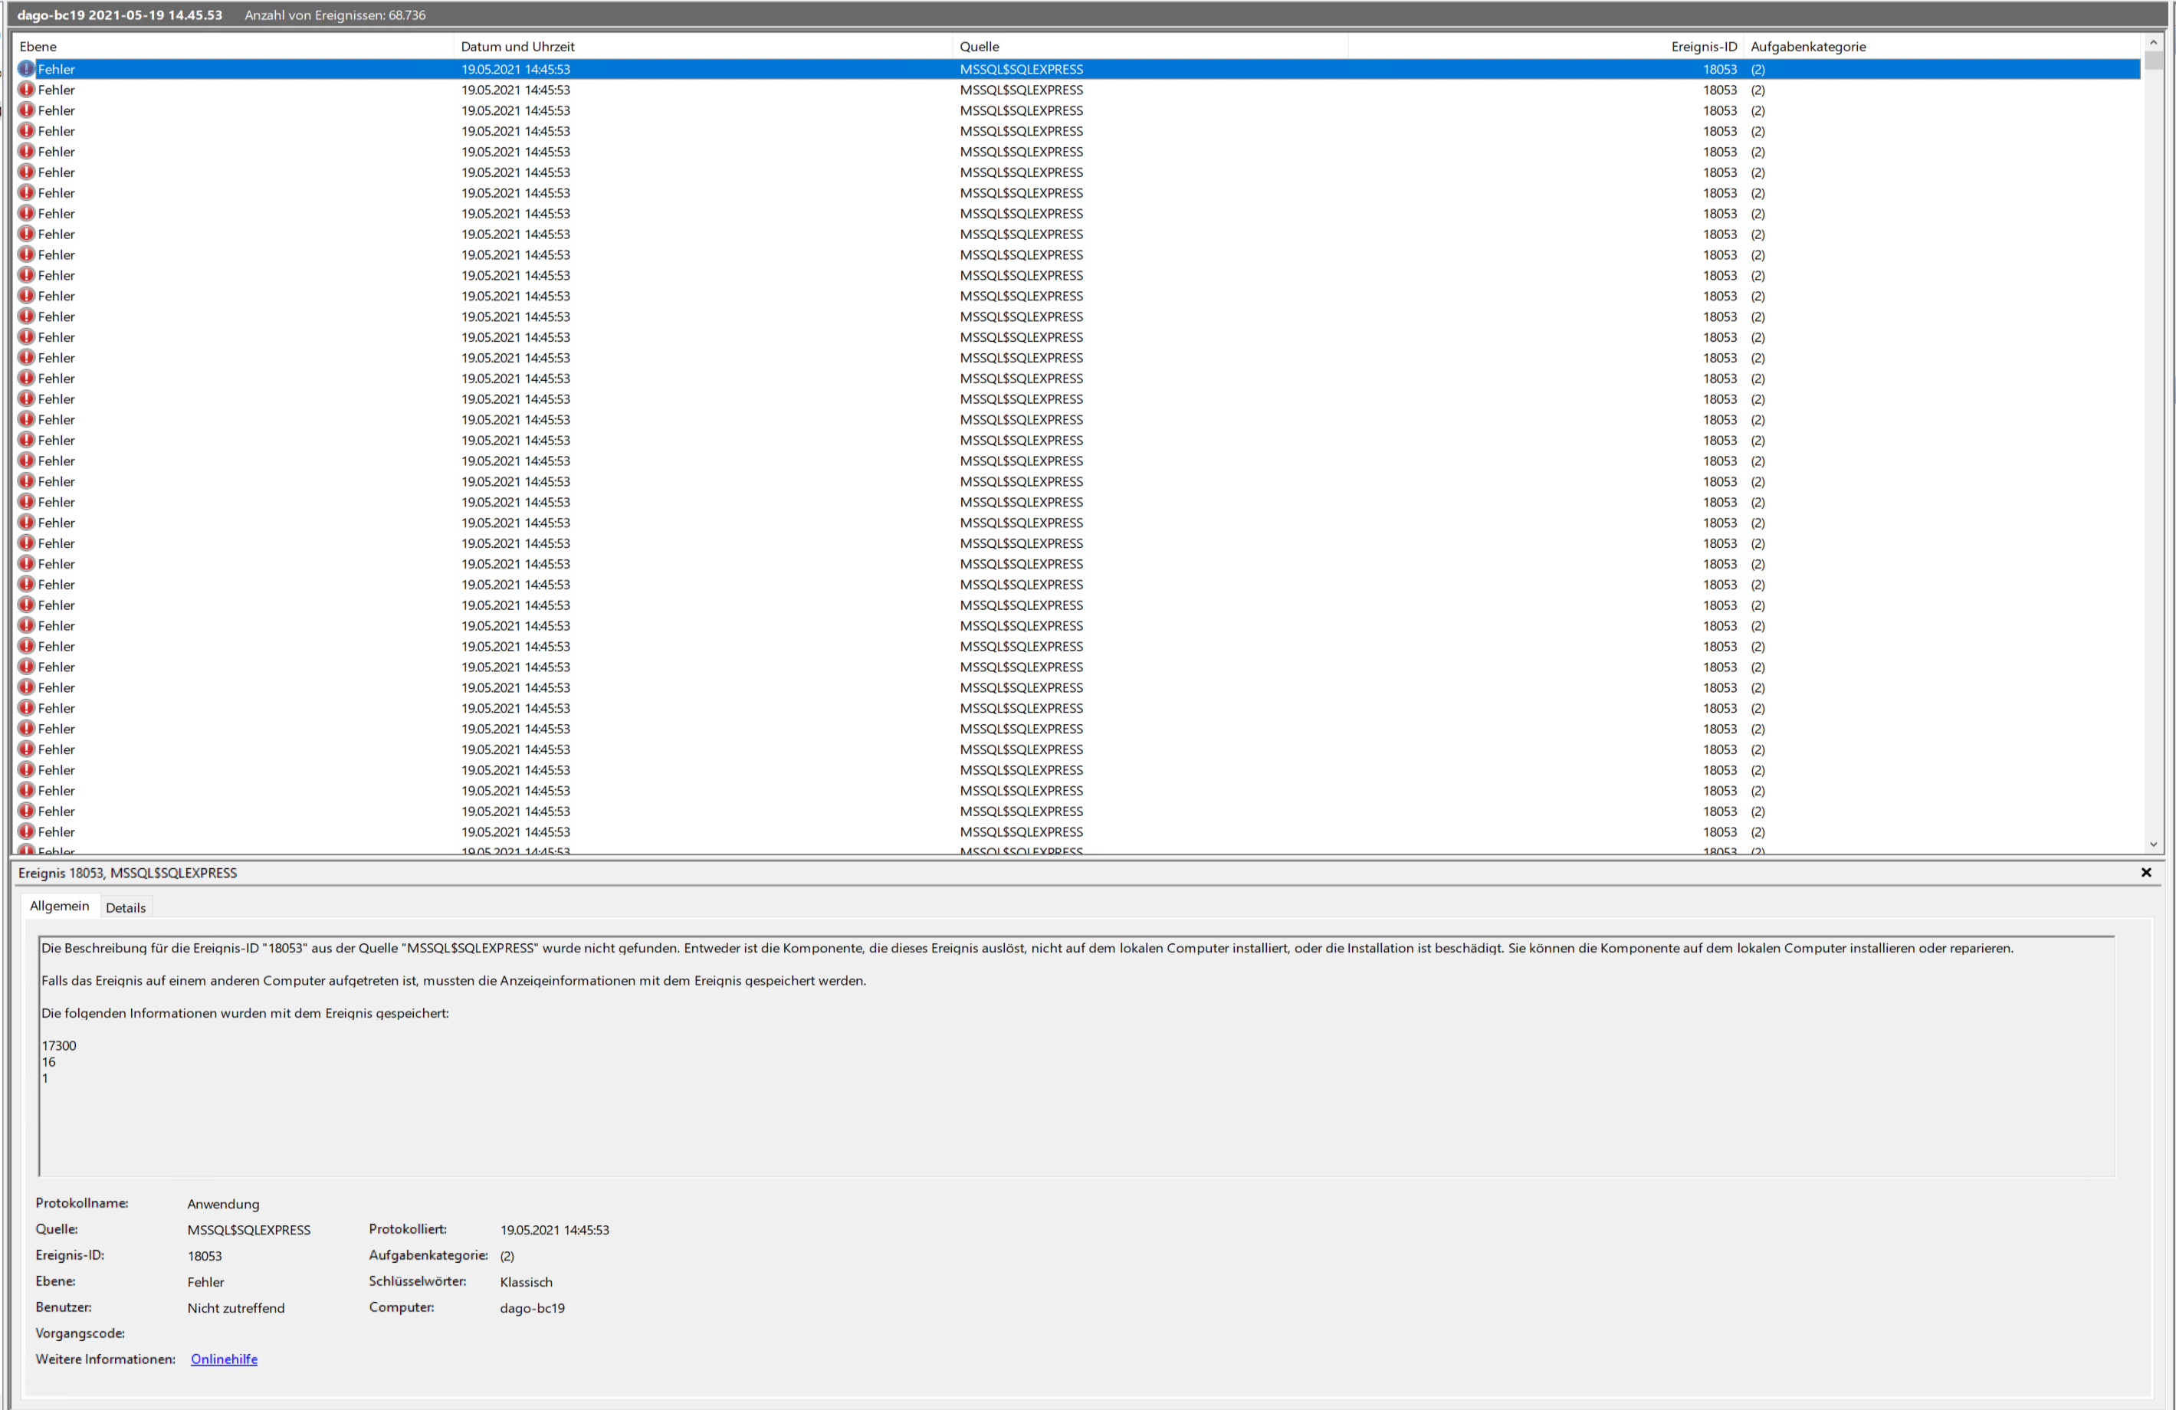Image resolution: width=2176 pixels, height=1410 pixels.
Task: Click the Aufgabenkategorie value (2) in details
Action: click(x=507, y=1255)
